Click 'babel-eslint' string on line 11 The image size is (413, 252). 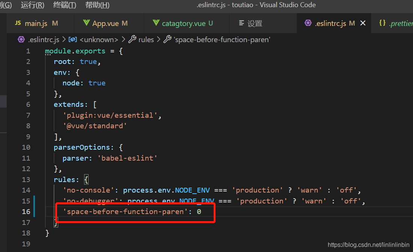[127, 158]
